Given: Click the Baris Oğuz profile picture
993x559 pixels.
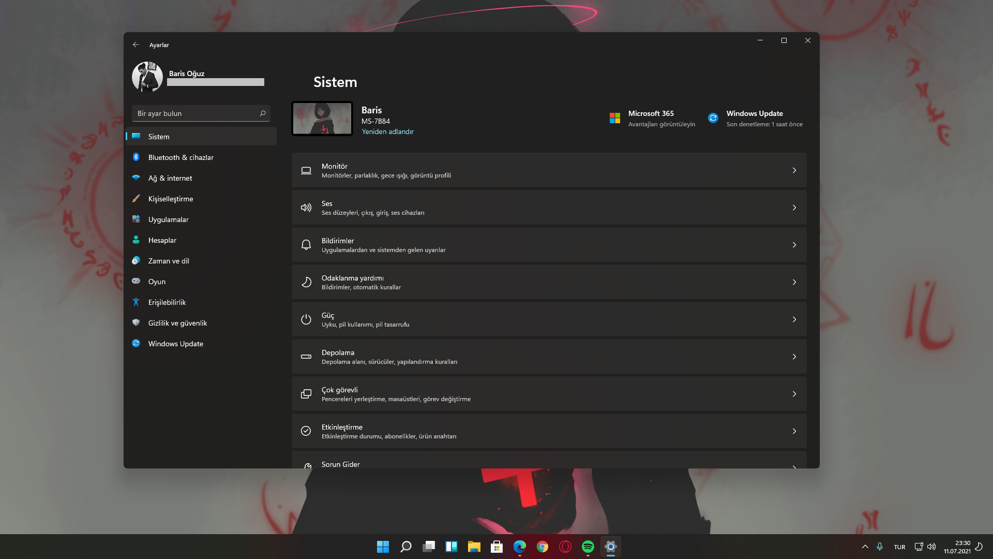Looking at the screenshot, I should point(147,77).
